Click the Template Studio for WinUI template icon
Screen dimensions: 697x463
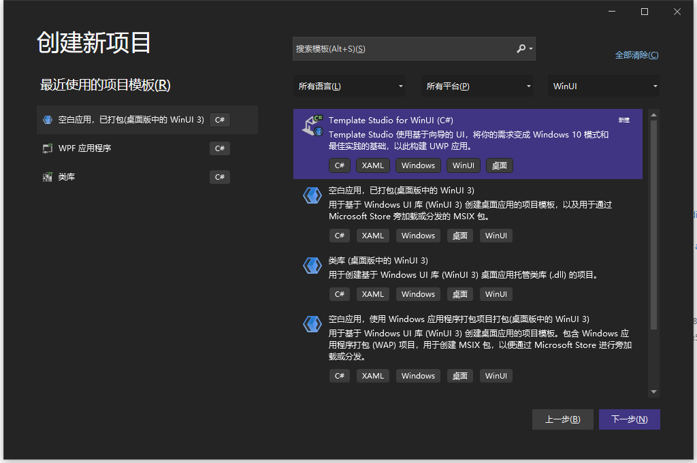312,125
